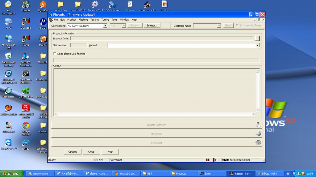Launch Samsung Tool gear shortcut

pyautogui.click(x=95, y=6)
